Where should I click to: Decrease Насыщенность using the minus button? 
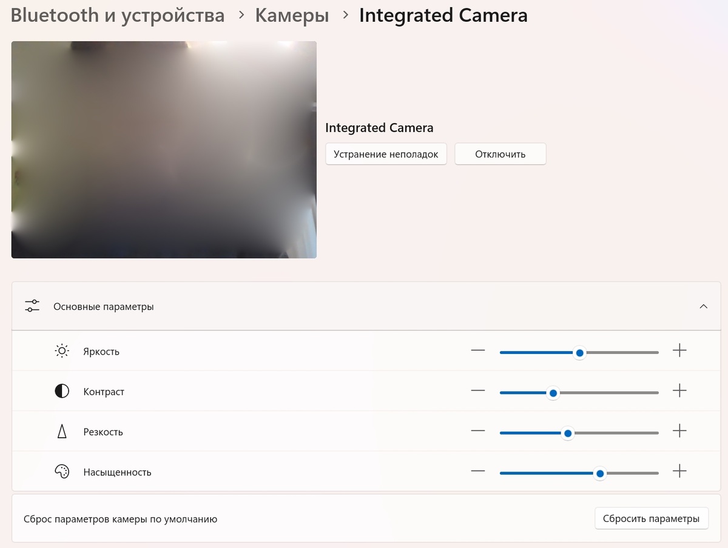477,472
